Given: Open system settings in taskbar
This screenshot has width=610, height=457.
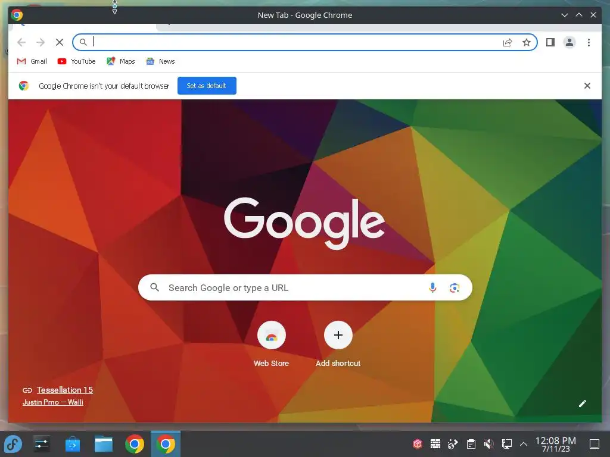Looking at the screenshot, I should pyautogui.click(x=41, y=444).
